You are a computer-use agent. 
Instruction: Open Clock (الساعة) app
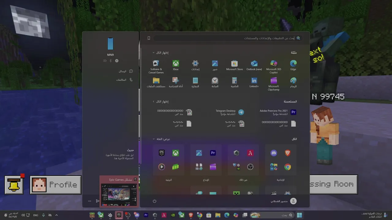(215, 82)
